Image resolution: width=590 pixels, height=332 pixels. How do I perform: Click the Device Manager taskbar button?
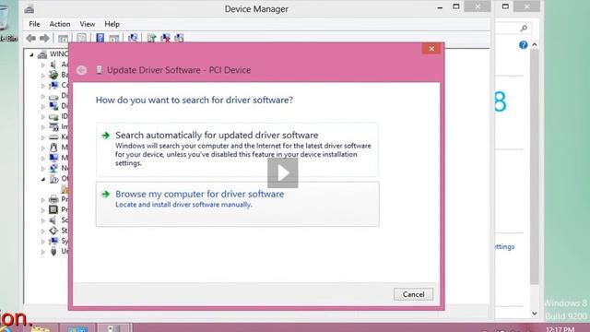click(x=114, y=328)
